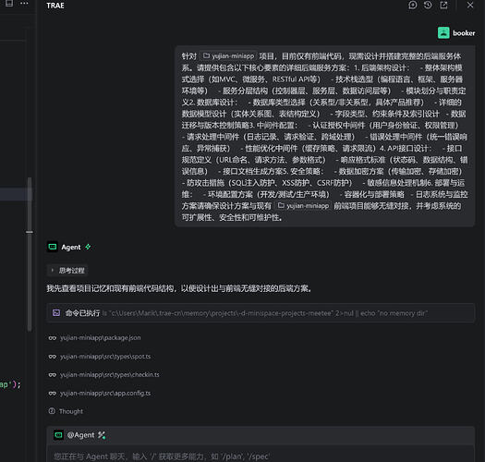The image size is (485, 462).
Task: Click the Agent avatar icon in reply
Action: coord(53,247)
